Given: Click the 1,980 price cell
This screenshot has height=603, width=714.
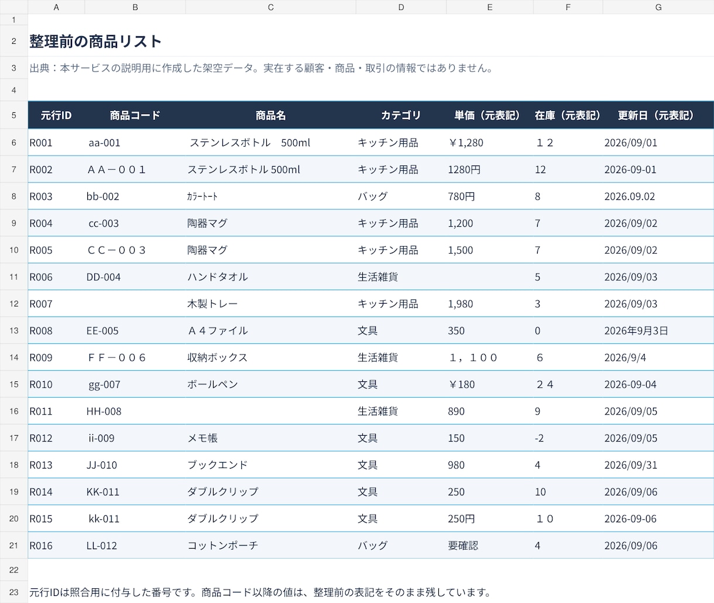Looking at the screenshot, I should [x=490, y=304].
